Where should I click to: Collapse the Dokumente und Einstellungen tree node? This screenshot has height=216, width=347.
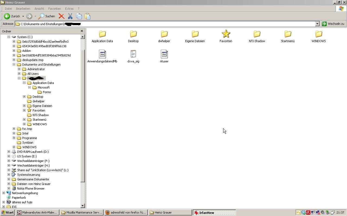[x=14, y=65]
